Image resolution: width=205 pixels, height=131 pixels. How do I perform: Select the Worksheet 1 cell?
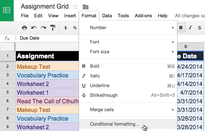click(x=47, y=92)
